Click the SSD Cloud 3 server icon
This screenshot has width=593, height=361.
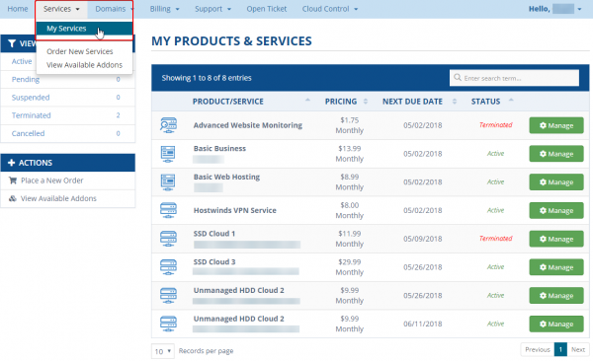tap(168, 267)
